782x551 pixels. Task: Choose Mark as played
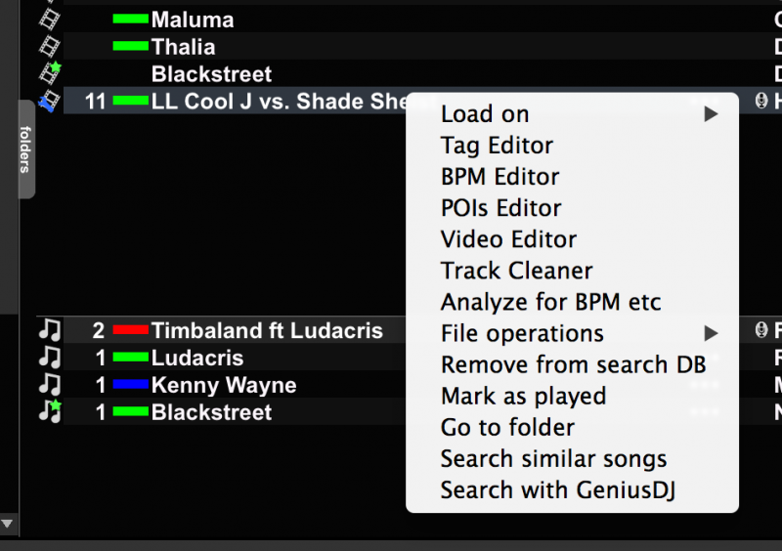pyautogui.click(x=523, y=397)
